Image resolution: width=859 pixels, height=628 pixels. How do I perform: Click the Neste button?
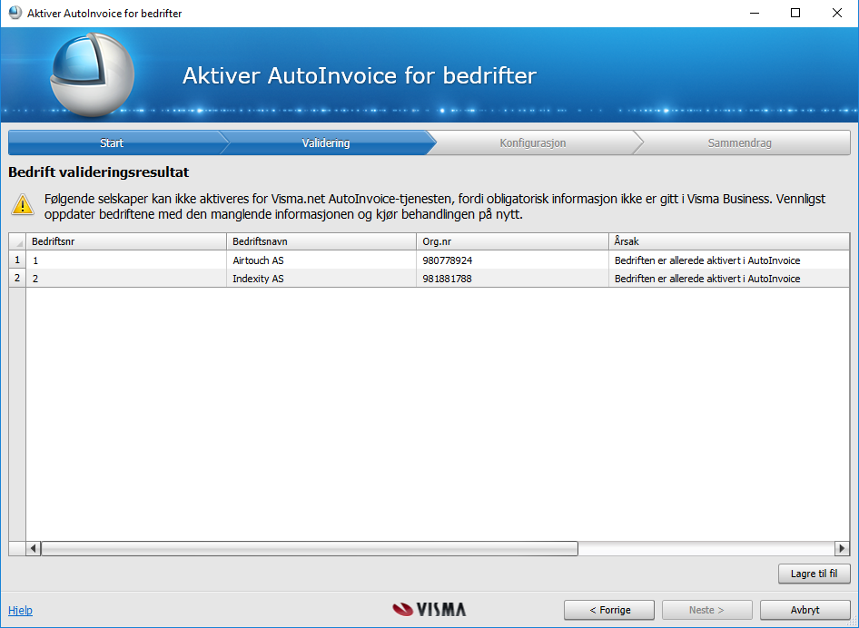[706, 610]
